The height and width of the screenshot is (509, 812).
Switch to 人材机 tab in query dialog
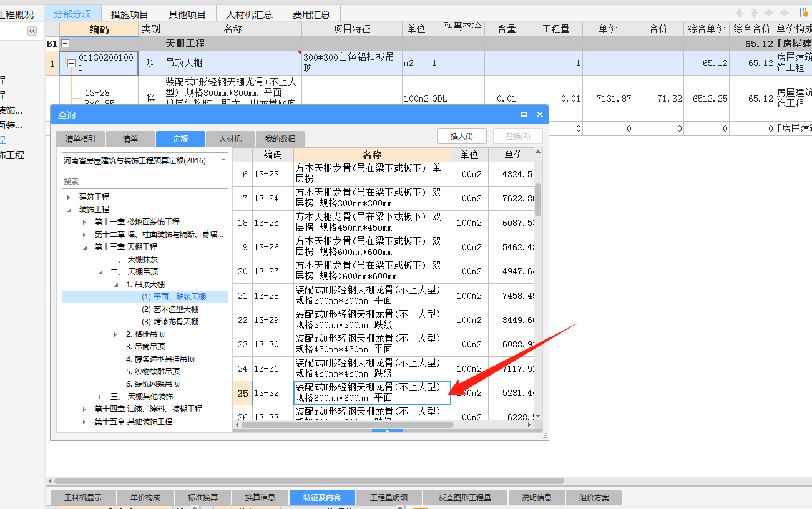pos(230,139)
